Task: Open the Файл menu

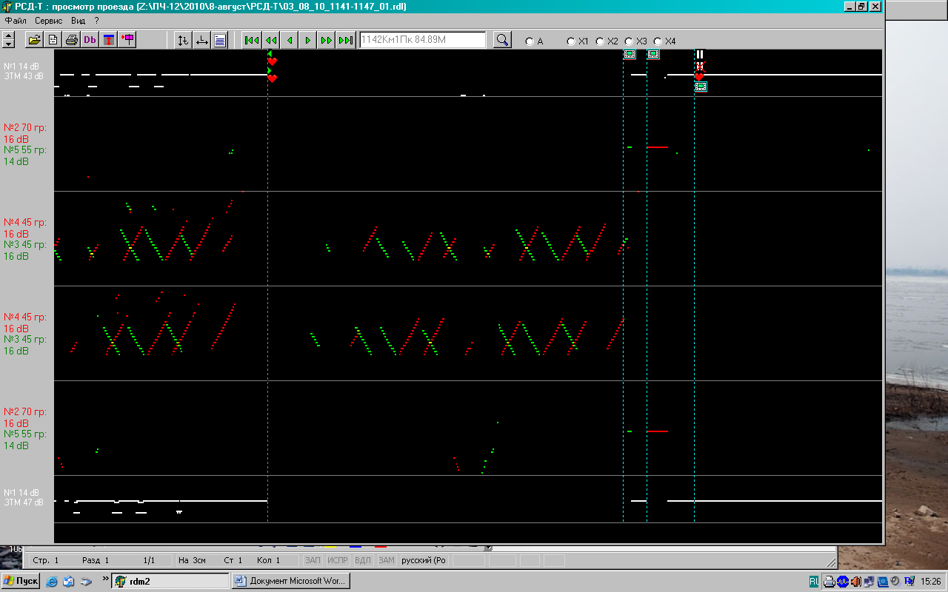Action: click(x=16, y=21)
